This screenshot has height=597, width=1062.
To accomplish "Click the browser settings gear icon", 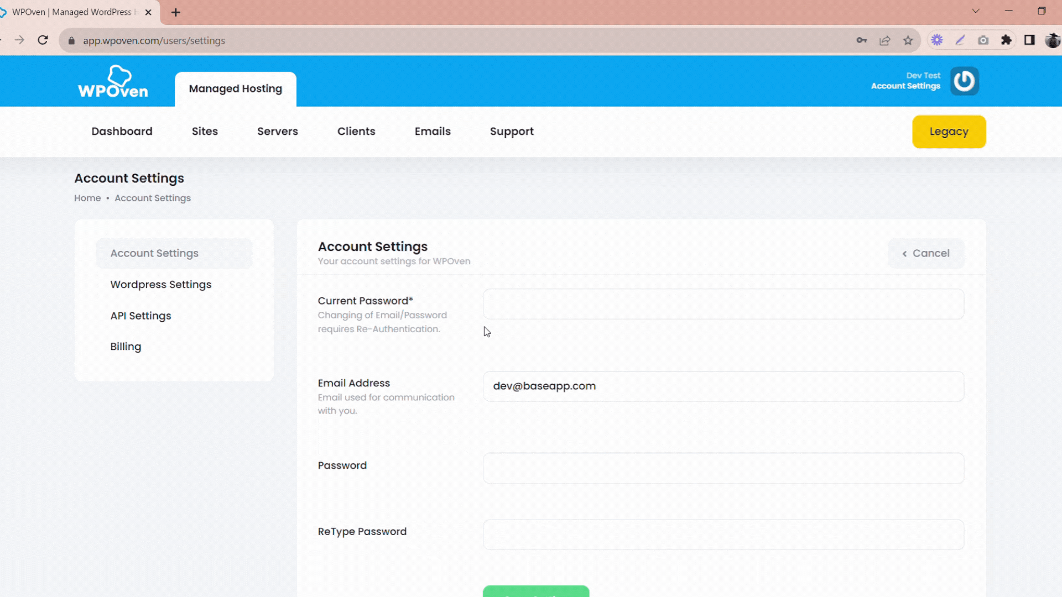I will [x=936, y=40].
